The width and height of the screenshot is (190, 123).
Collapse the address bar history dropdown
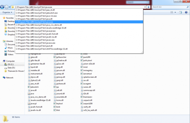pos(145,7)
